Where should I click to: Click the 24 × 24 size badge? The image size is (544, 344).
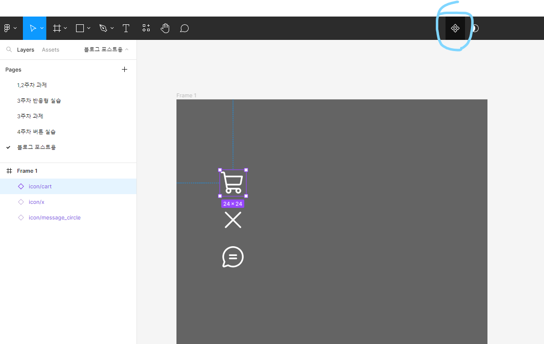pyautogui.click(x=233, y=204)
